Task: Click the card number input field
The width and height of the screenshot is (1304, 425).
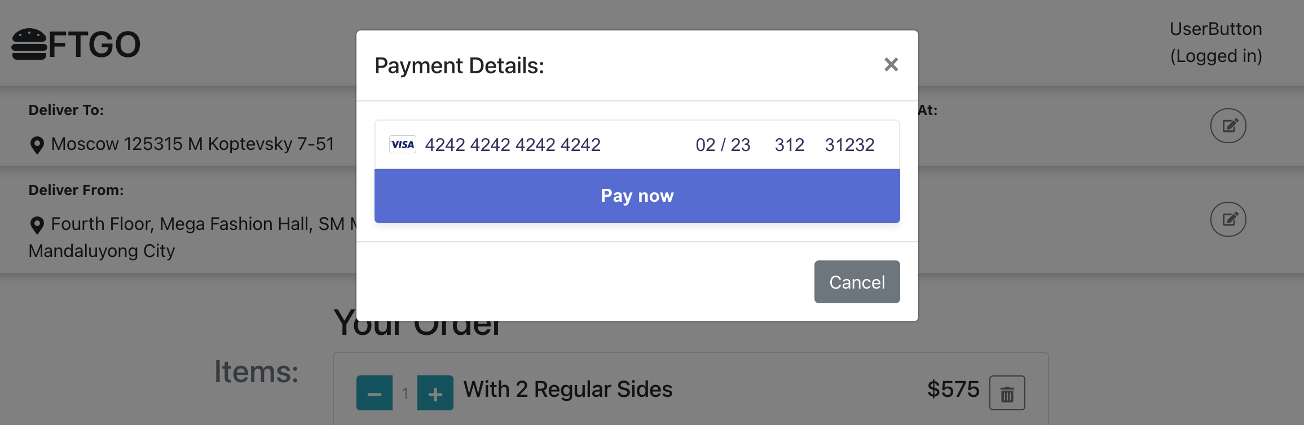Action: (513, 145)
